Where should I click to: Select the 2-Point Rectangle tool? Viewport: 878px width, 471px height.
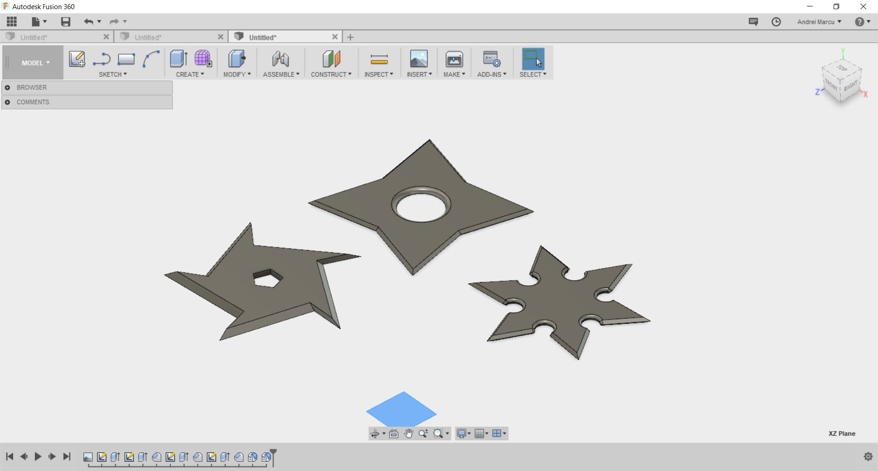pyautogui.click(x=126, y=59)
